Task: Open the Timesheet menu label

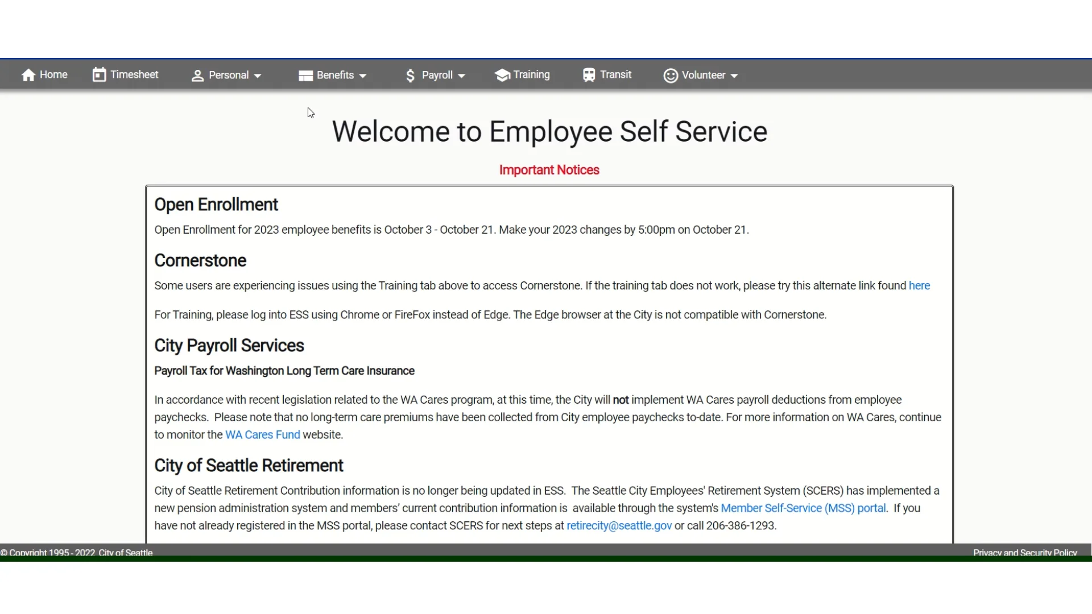Action: pos(134,74)
